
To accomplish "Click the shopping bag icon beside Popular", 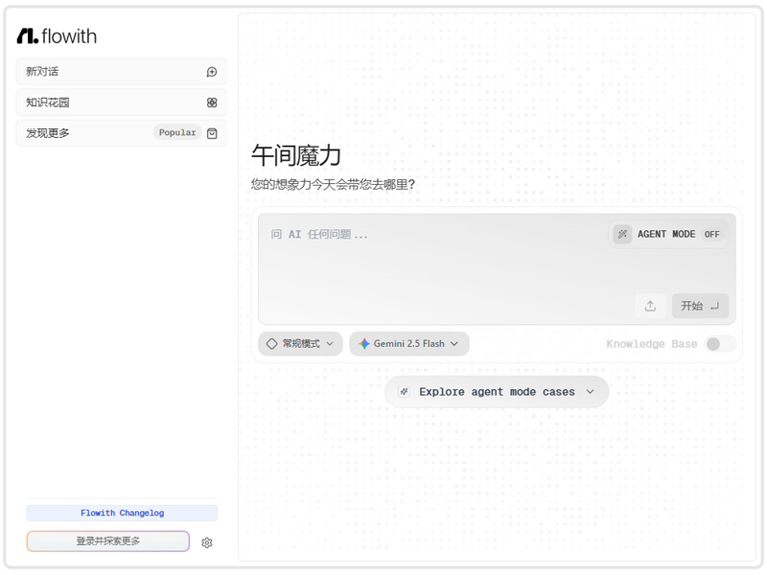I will click(212, 133).
